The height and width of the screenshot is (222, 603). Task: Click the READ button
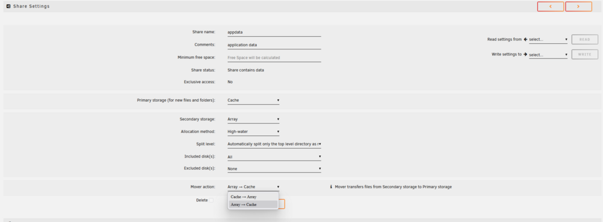coord(584,40)
